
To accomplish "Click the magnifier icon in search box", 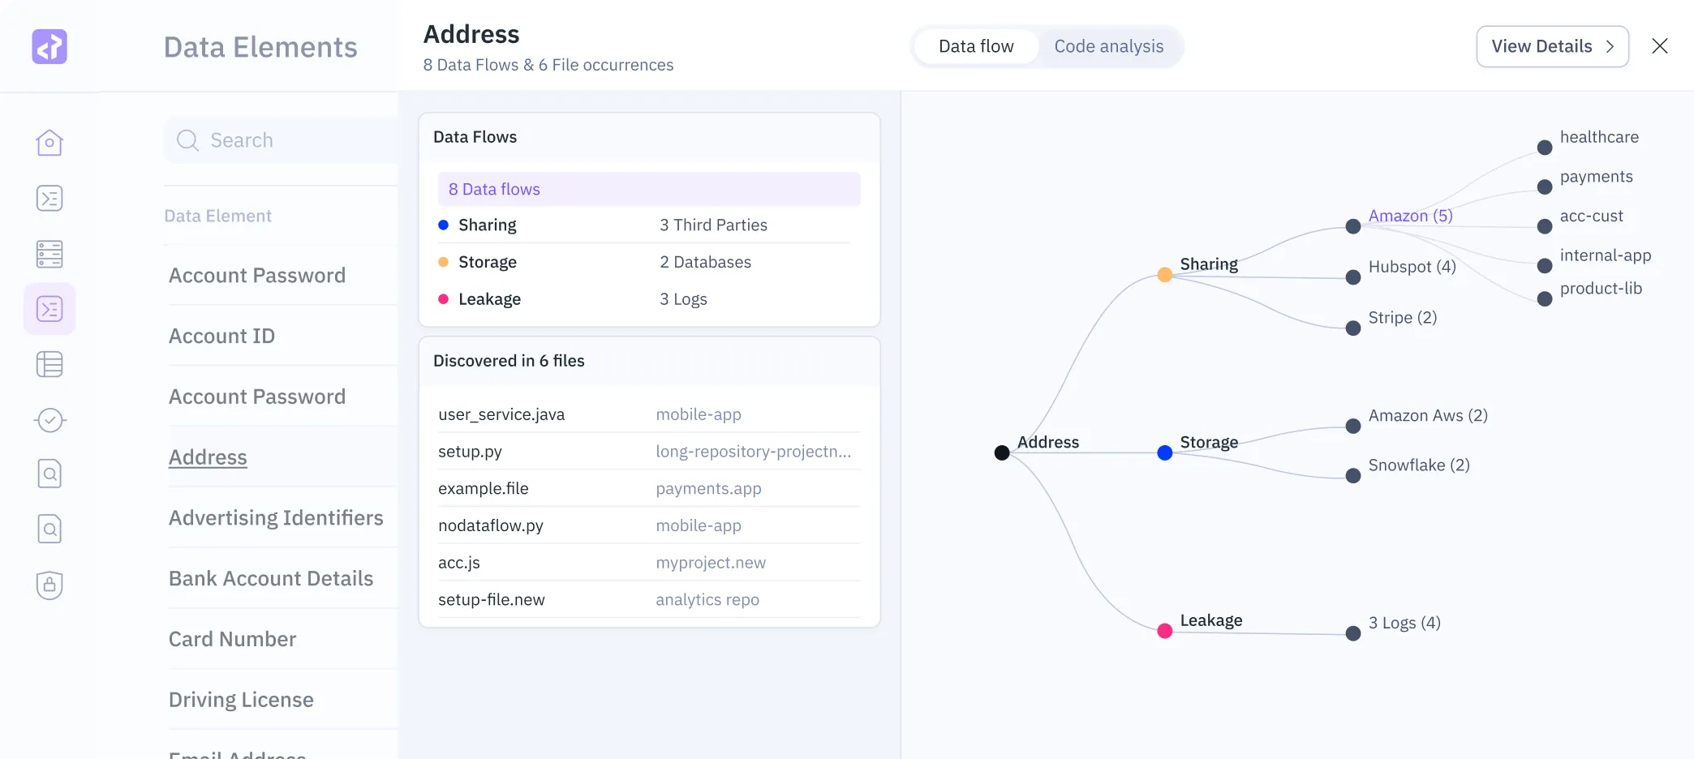I will coord(187,140).
